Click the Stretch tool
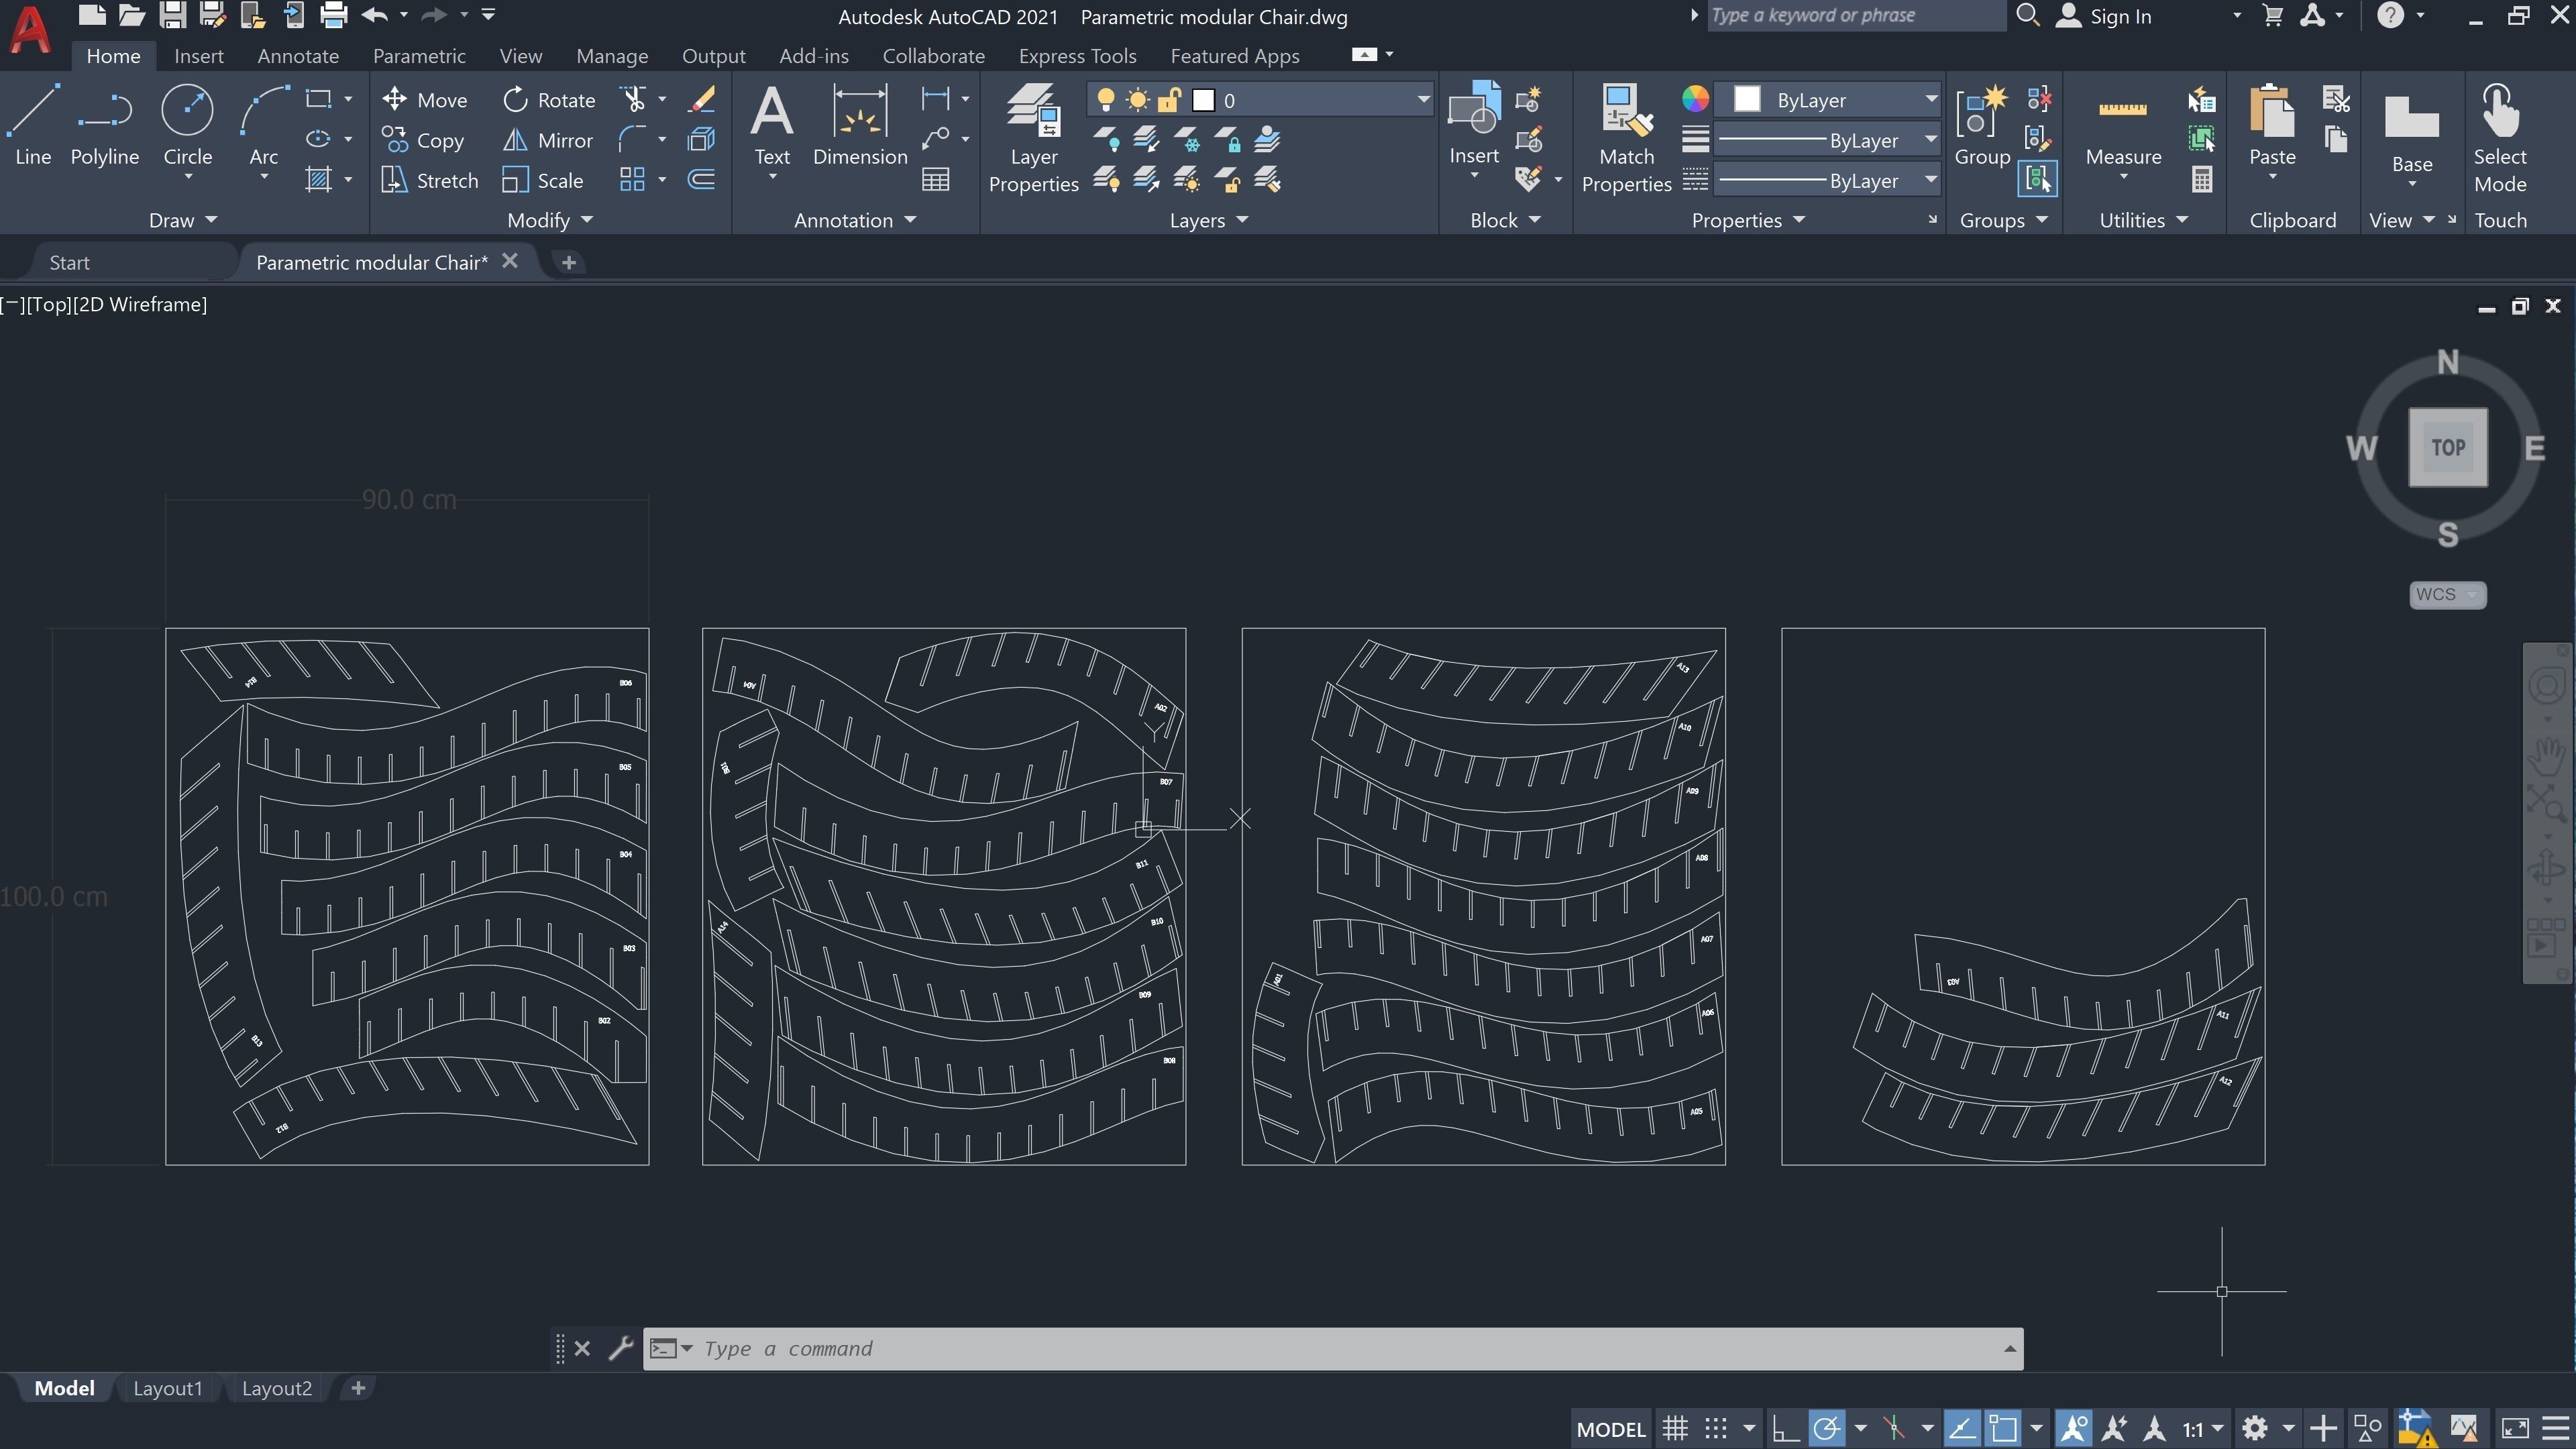 tap(430, 180)
